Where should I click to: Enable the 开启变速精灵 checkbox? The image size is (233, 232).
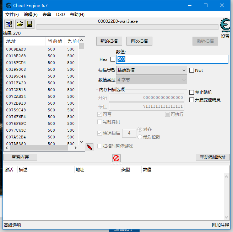coord(191,100)
